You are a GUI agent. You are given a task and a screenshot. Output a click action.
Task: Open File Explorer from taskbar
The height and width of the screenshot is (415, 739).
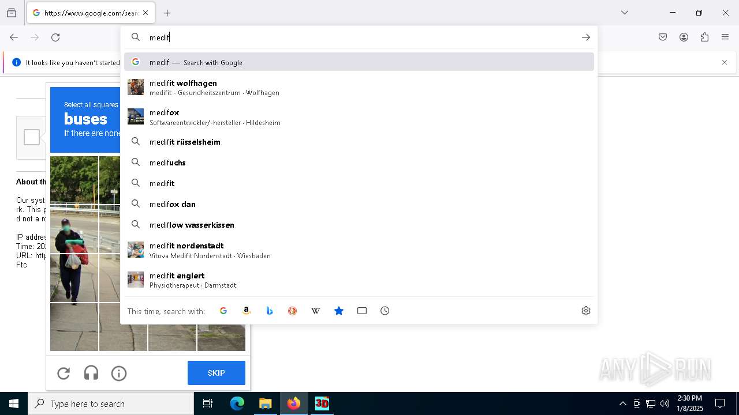[265, 403]
